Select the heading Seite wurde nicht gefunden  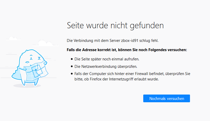(x=115, y=25)
